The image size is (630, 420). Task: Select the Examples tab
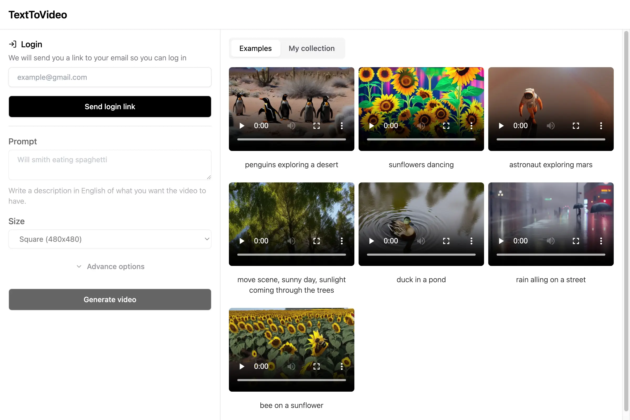(255, 48)
